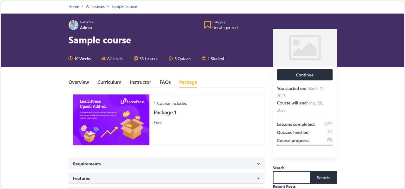Viewport: 405px width, 189px height.
Task: Click inside the search input field
Action: coord(291,177)
